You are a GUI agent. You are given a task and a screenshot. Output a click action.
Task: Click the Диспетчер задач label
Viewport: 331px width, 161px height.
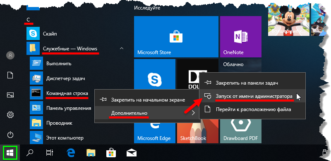(66, 78)
